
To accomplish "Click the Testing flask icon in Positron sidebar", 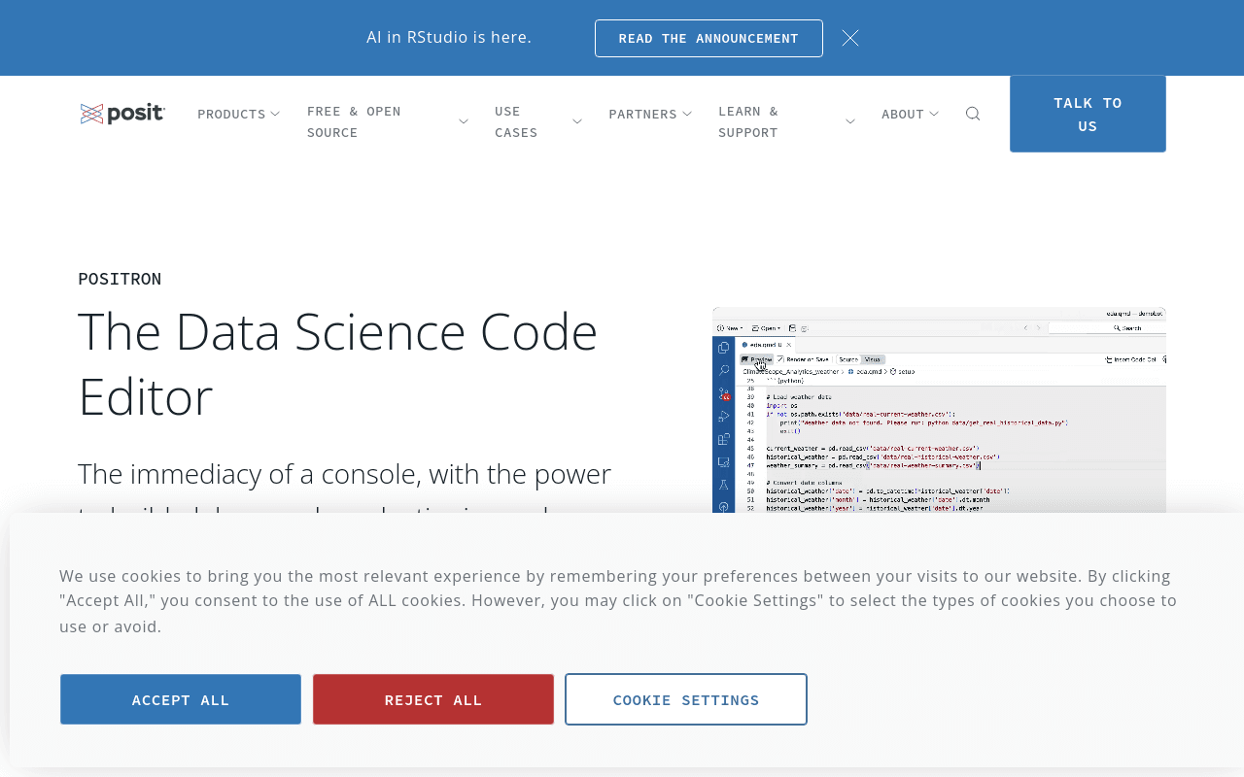I will coord(723,485).
